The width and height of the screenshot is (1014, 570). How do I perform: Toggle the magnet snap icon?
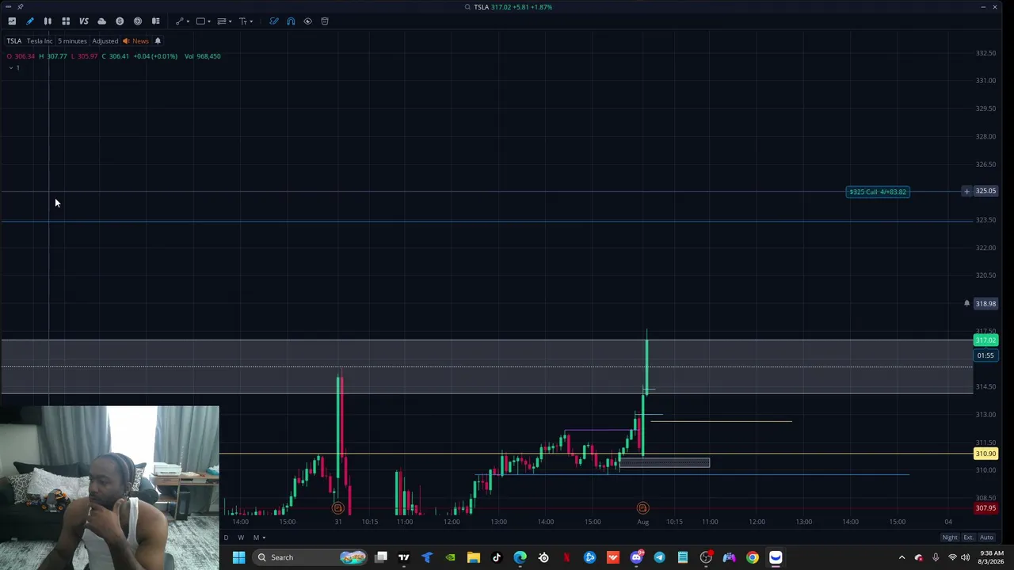pyautogui.click(x=291, y=21)
